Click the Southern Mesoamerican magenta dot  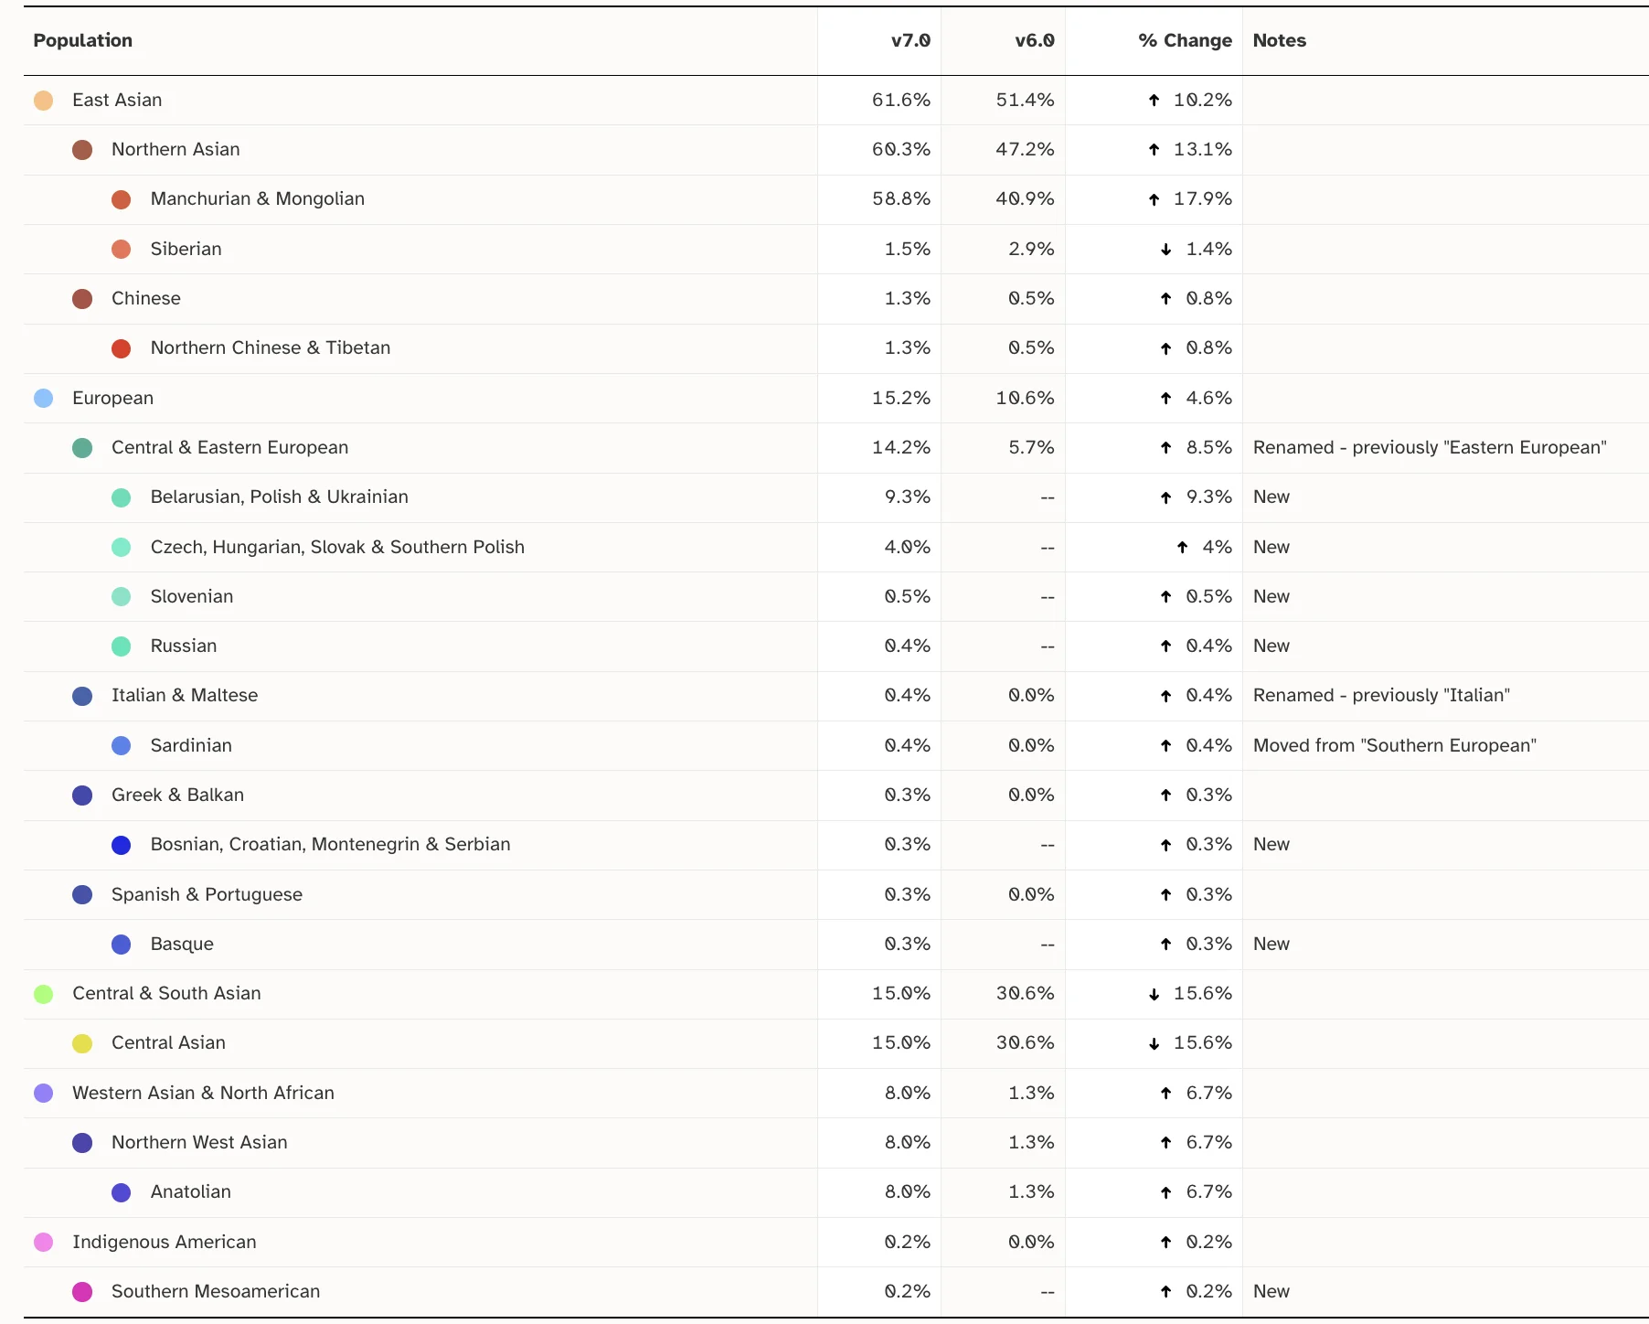pos(82,1292)
